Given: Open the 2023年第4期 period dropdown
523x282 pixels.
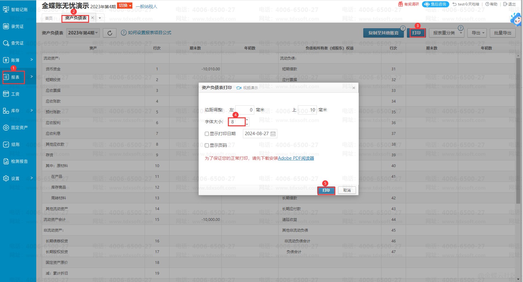Looking at the screenshot, I should pyautogui.click(x=83, y=33).
